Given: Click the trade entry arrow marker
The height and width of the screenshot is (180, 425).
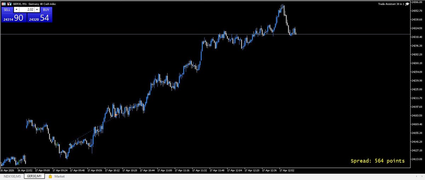Looking at the screenshot, I should pos(70,145).
